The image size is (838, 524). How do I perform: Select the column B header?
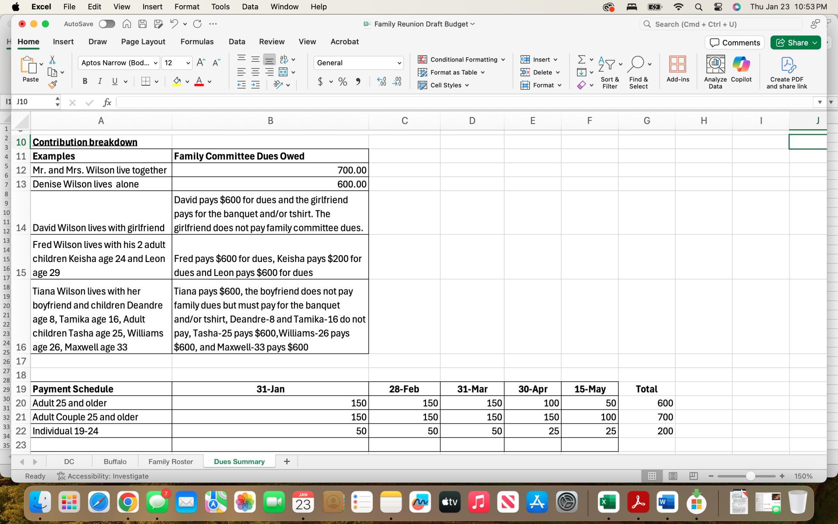point(270,121)
